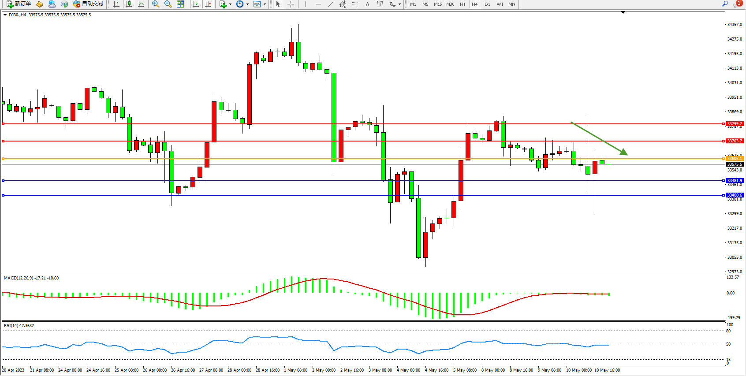
Task: Switch chart to bar chart mode
Action: pyautogui.click(x=116, y=4)
